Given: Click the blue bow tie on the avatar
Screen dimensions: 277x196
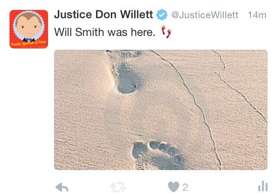Looking at the screenshot, I should pos(29,39).
